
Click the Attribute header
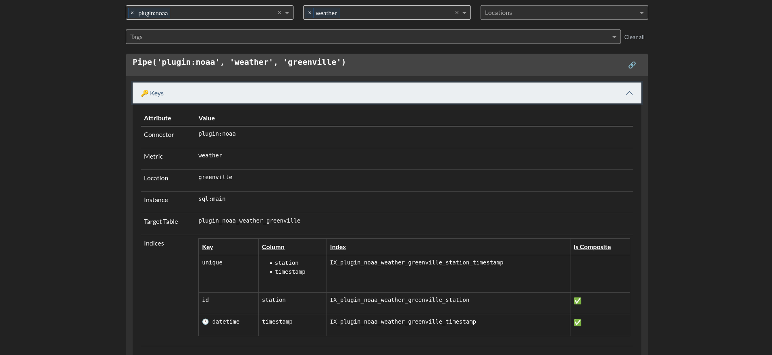(157, 118)
